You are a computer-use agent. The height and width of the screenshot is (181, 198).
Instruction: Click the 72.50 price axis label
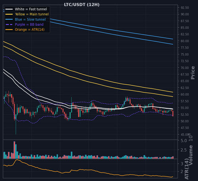tap(185, 61)
